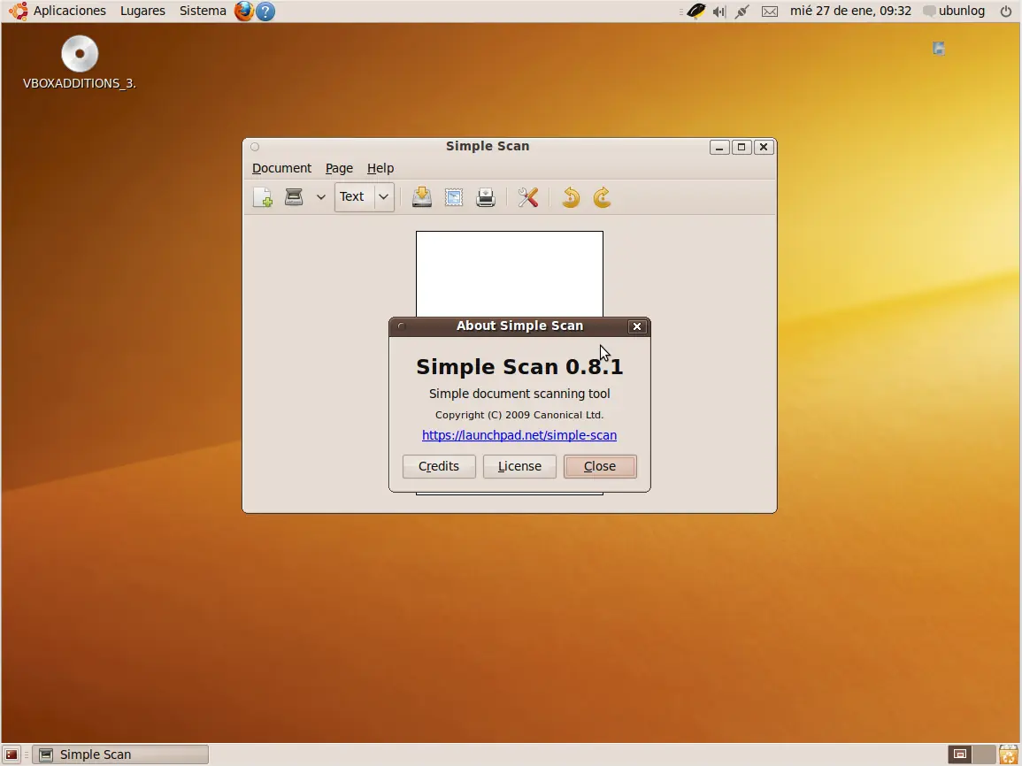
Task: Click the network connection icon
Action: click(x=742, y=11)
